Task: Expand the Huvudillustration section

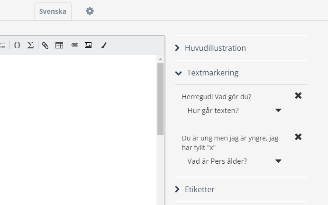Action: coord(241,48)
